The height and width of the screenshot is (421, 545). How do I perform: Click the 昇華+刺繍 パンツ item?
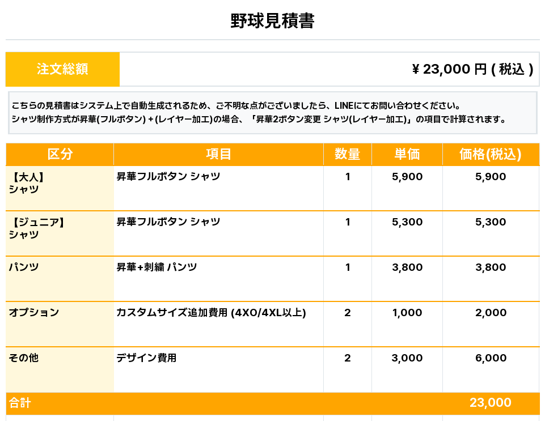click(157, 267)
